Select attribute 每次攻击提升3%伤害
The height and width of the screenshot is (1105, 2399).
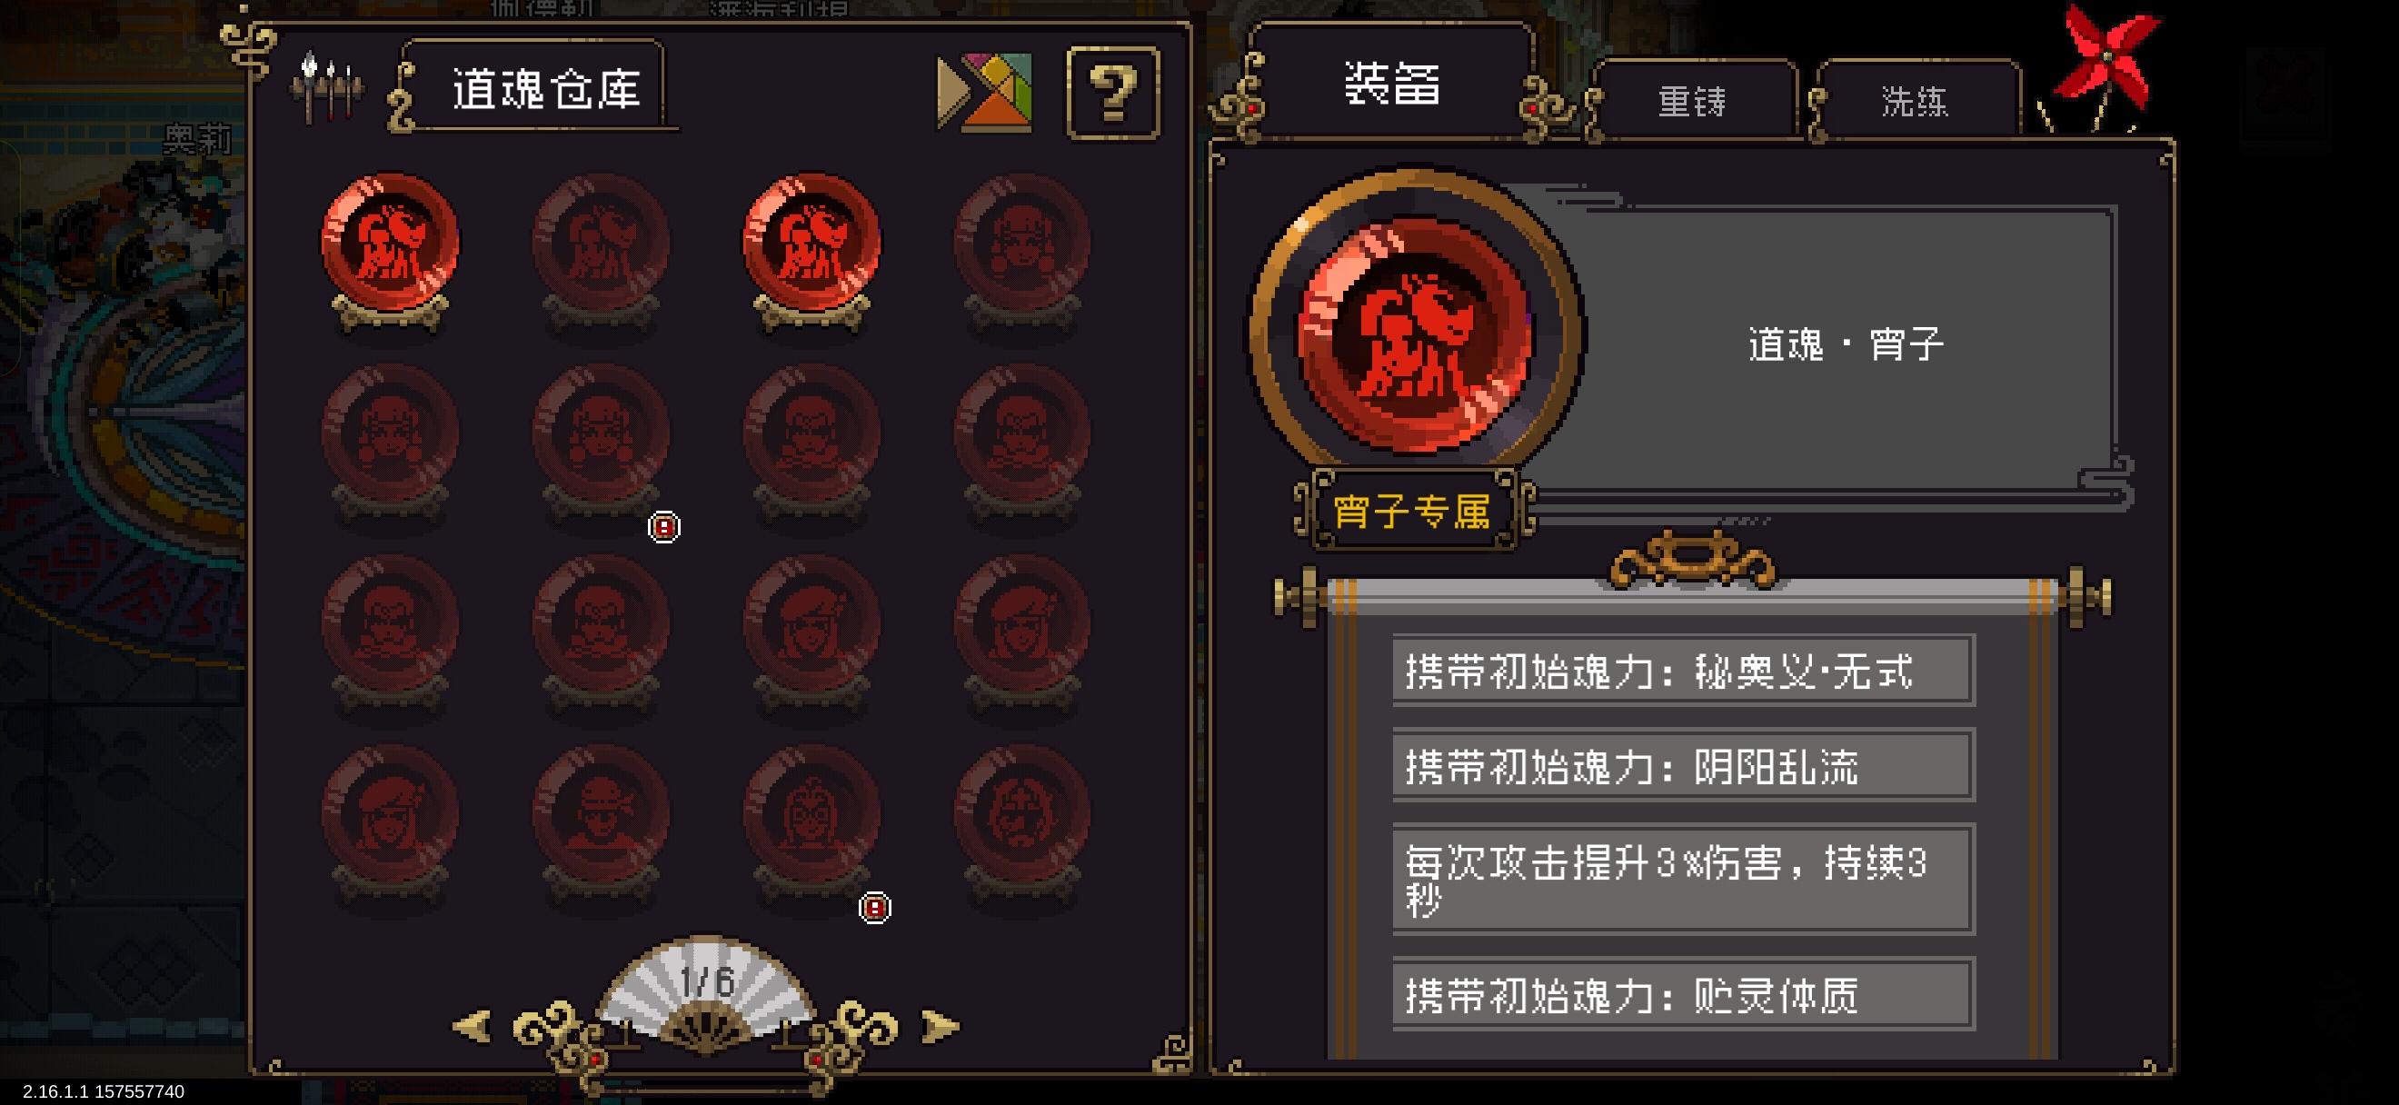1684,879
